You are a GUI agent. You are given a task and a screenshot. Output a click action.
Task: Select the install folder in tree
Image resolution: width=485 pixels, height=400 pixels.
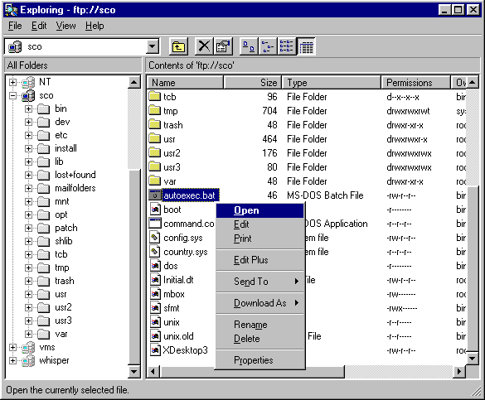(65, 148)
